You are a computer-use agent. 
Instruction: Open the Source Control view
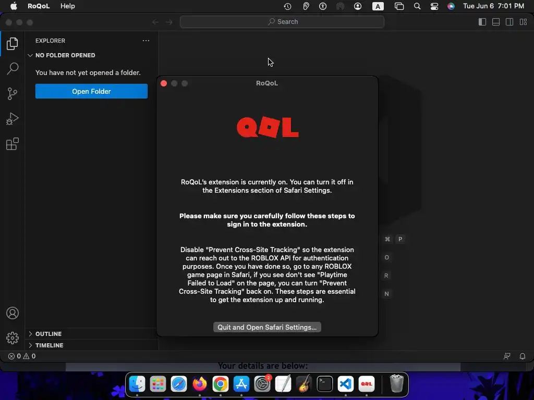13,94
